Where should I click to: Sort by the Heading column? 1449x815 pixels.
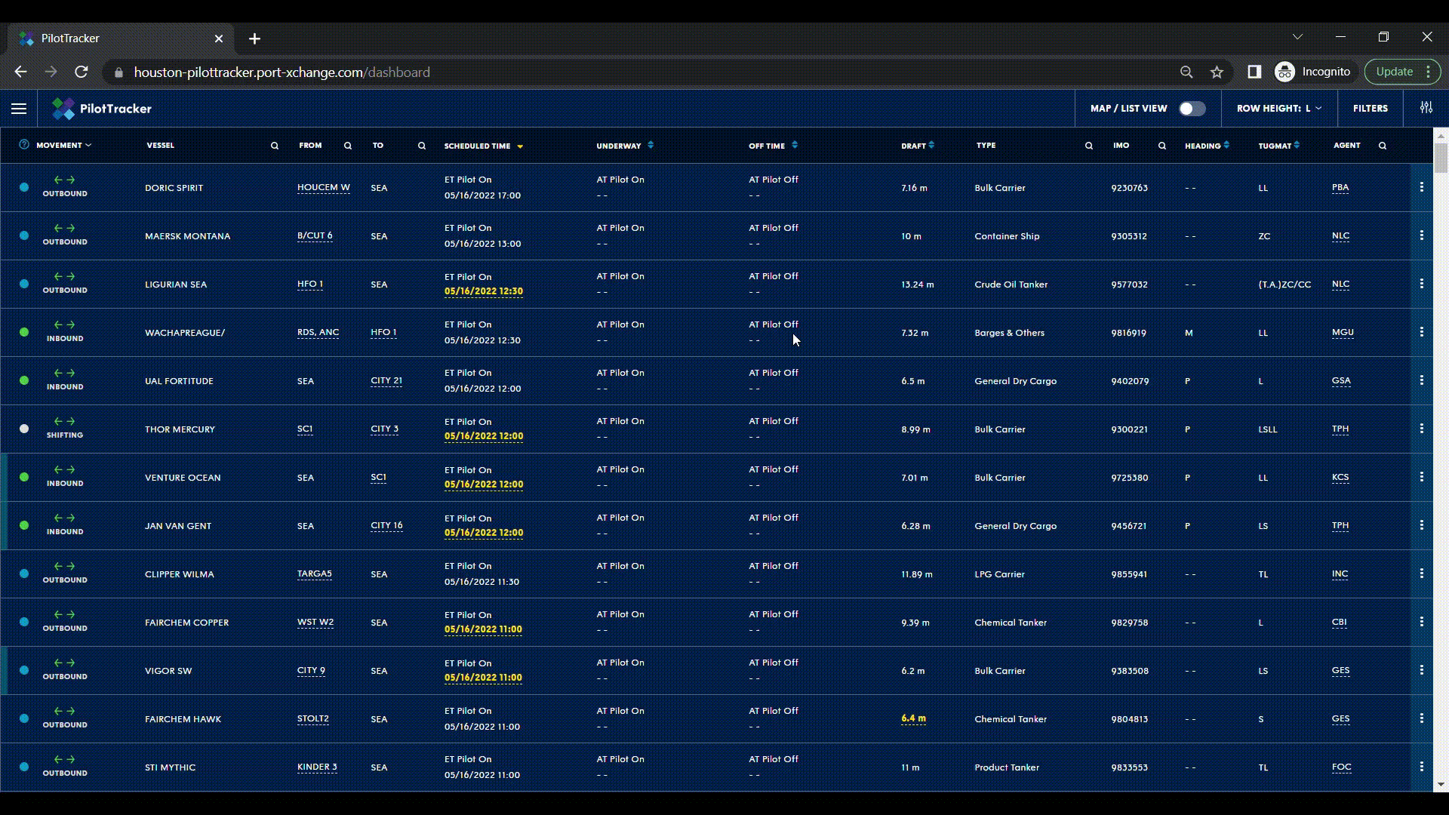(x=1226, y=145)
